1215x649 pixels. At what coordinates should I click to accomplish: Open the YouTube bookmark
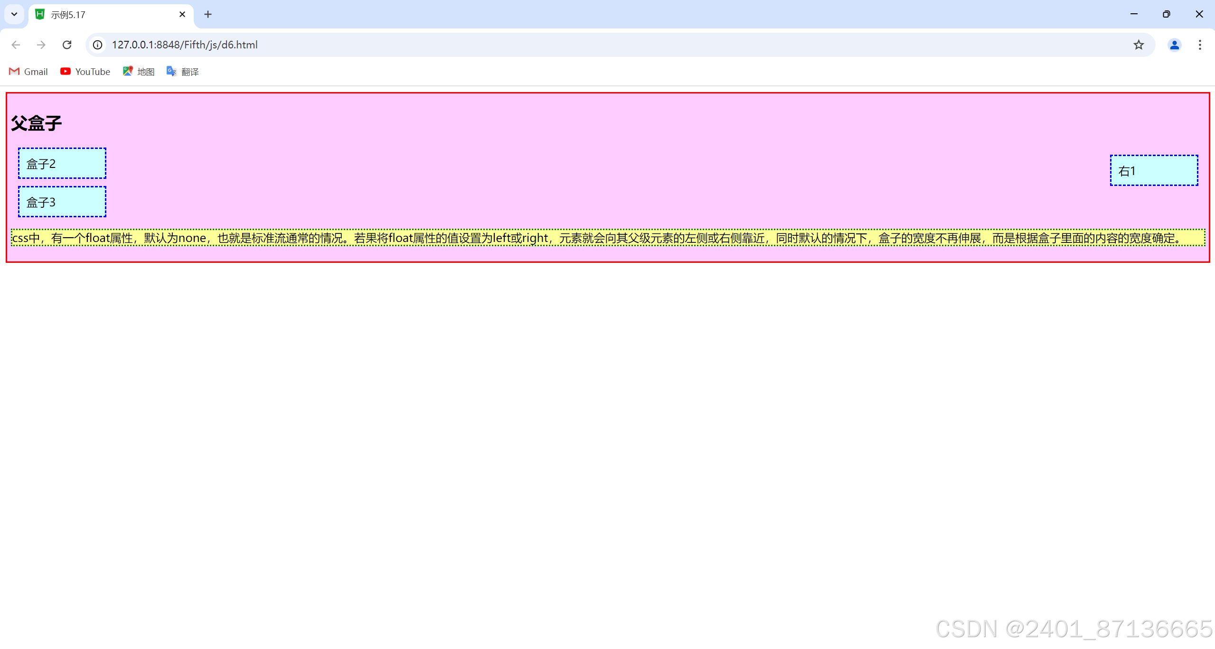point(85,72)
